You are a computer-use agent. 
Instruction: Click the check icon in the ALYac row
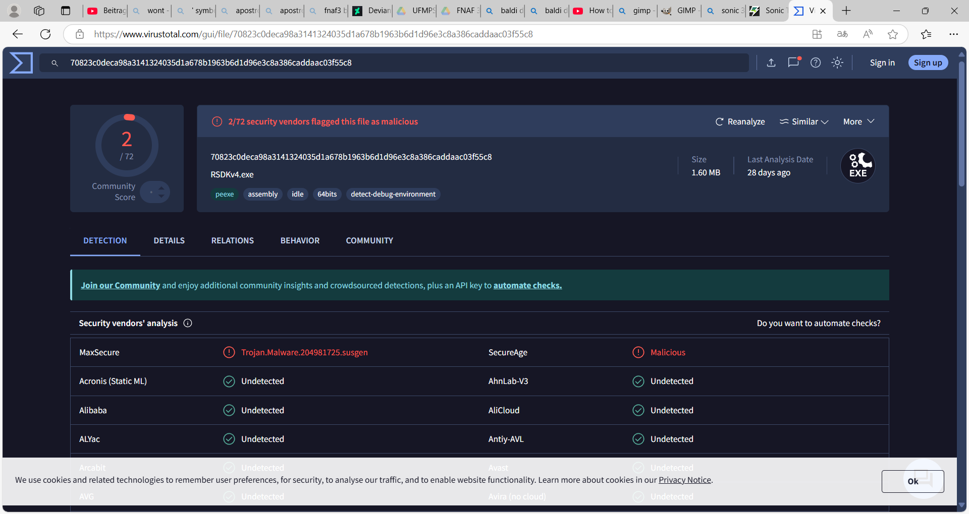229,439
